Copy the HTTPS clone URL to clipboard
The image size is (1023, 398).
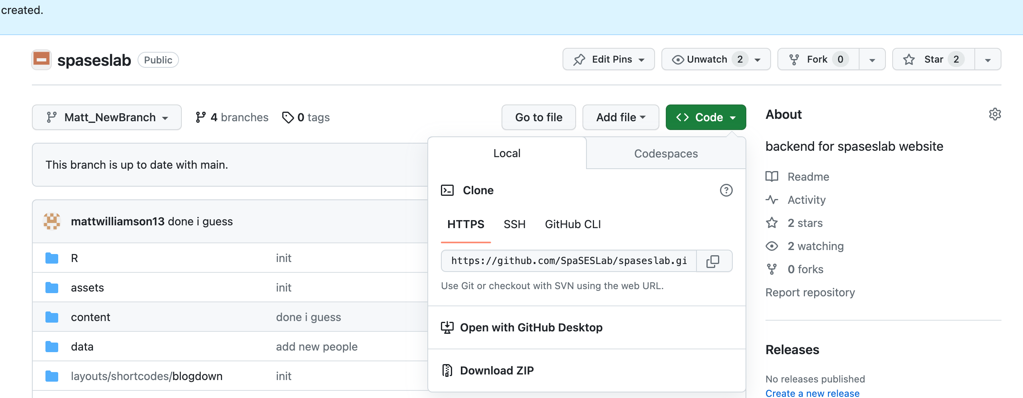click(714, 261)
